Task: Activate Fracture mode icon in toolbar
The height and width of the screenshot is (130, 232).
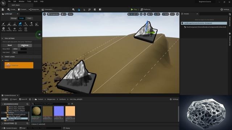Action: point(100,9)
